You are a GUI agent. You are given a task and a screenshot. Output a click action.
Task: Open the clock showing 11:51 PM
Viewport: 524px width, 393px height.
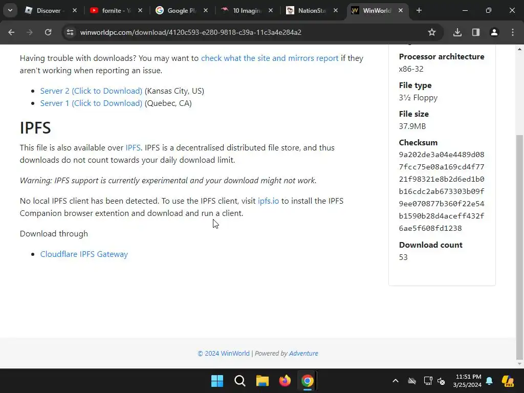point(467,381)
